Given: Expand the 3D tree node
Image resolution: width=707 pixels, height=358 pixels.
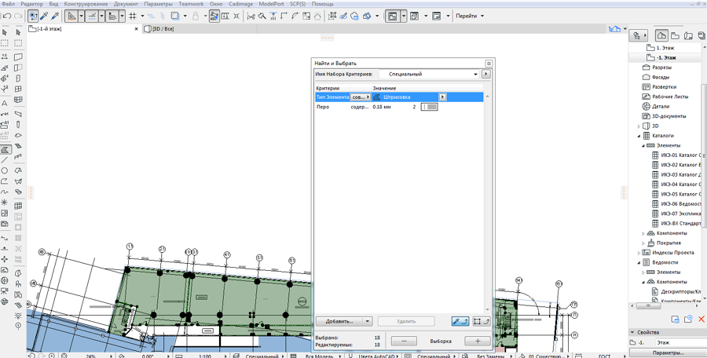Looking at the screenshot, I should [x=639, y=126].
